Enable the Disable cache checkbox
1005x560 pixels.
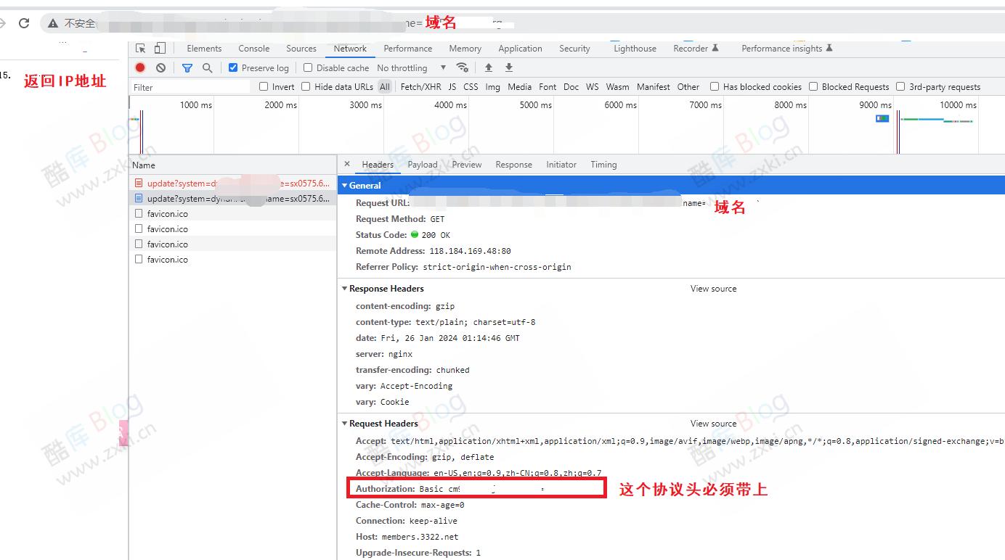(x=308, y=67)
